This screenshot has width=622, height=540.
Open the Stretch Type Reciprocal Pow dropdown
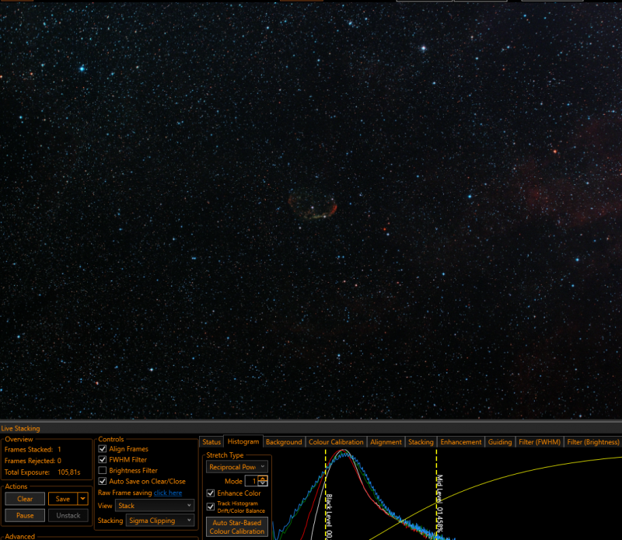point(236,467)
